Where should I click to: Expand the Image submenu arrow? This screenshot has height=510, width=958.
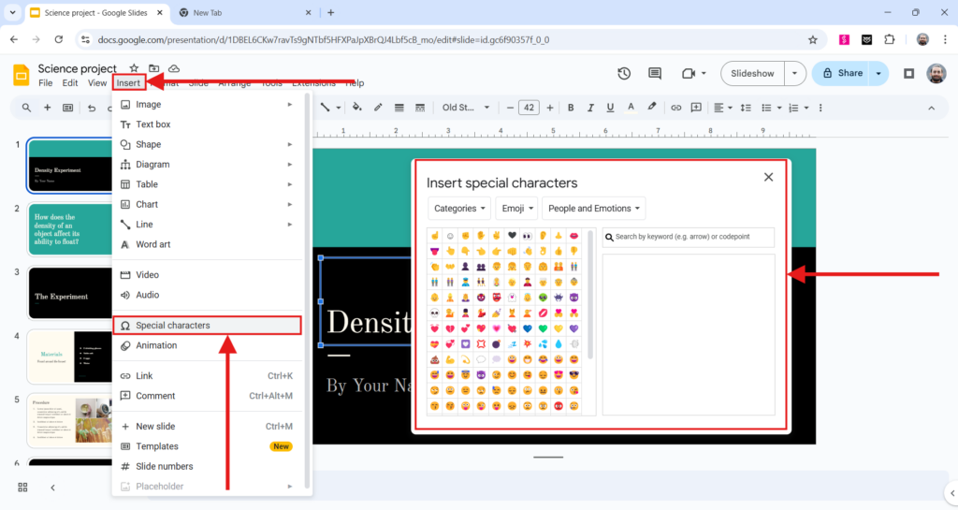click(x=290, y=105)
